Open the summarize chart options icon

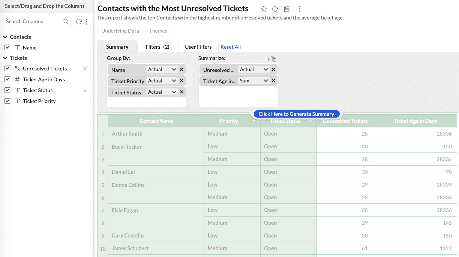(x=272, y=59)
